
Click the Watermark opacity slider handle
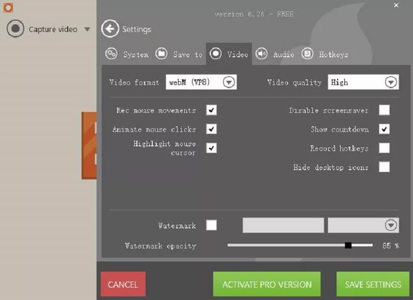pyautogui.click(x=348, y=245)
